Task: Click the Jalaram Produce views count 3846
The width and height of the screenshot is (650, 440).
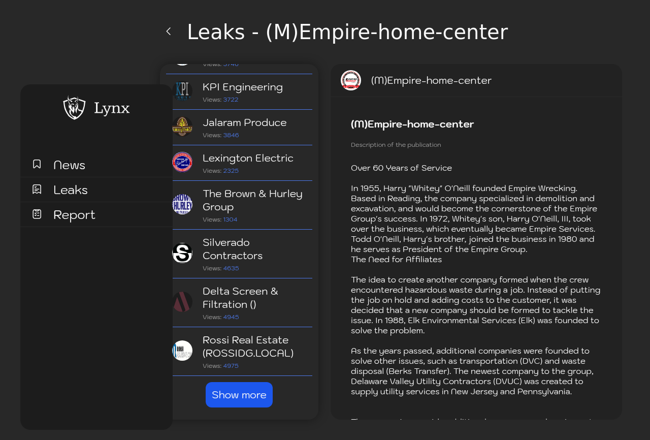Action: (x=231, y=135)
